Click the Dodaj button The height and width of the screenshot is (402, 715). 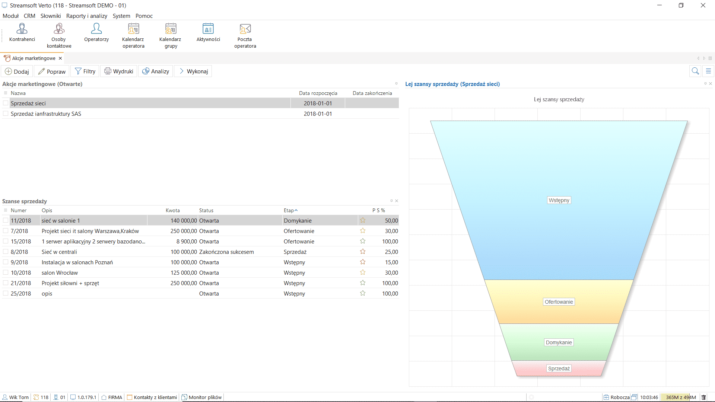coord(16,71)
